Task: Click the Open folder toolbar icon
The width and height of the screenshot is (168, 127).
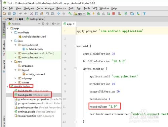Action: point(4,14)
